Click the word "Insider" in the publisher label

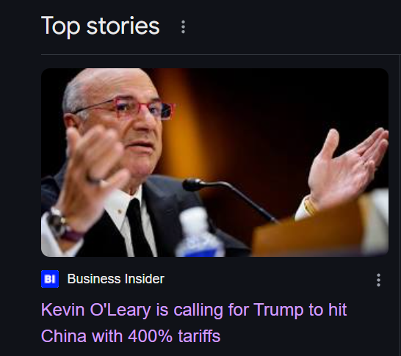click(144, 279)
